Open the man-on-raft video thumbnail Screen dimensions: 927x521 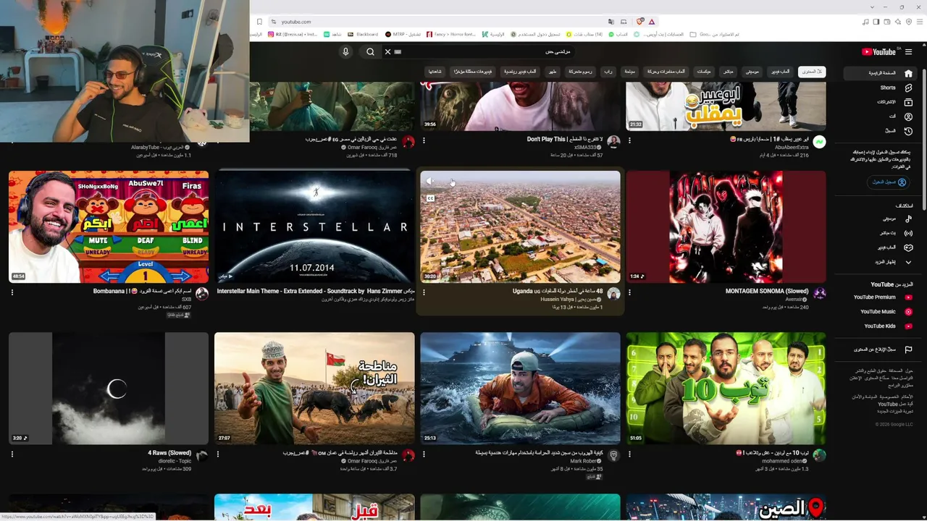tap(520, 389)
